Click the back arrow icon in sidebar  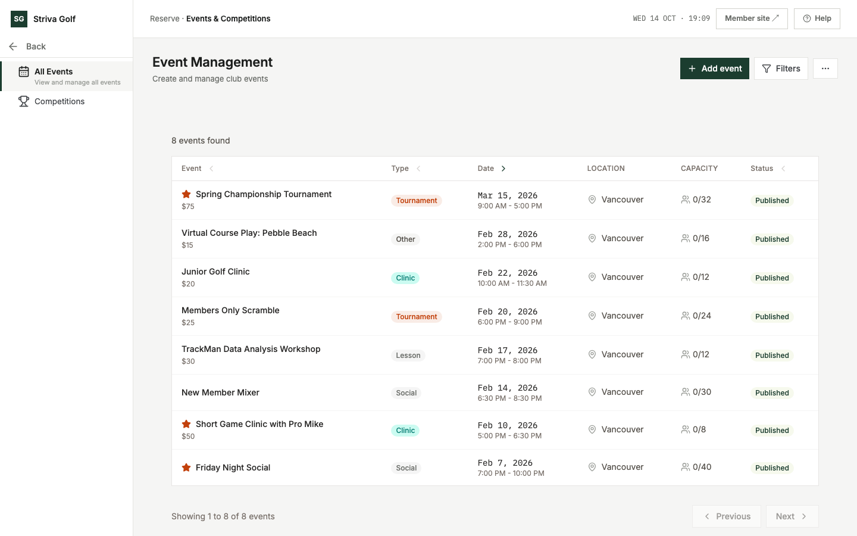(13, 46)
